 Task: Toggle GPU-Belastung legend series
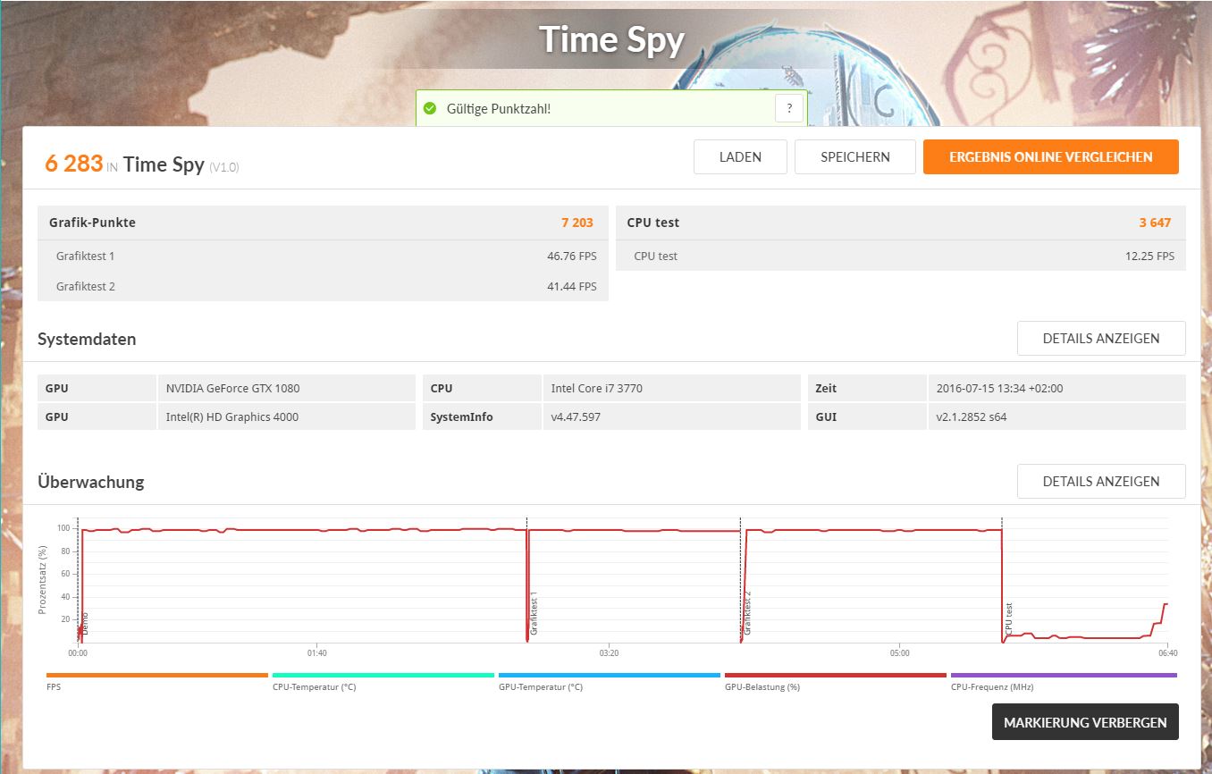[835, 681]
